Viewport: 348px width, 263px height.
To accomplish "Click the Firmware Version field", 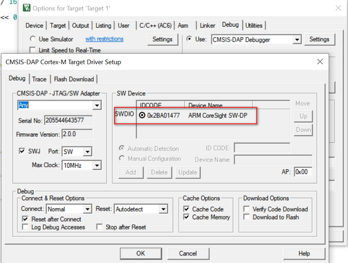I will (x=77, y=134).
